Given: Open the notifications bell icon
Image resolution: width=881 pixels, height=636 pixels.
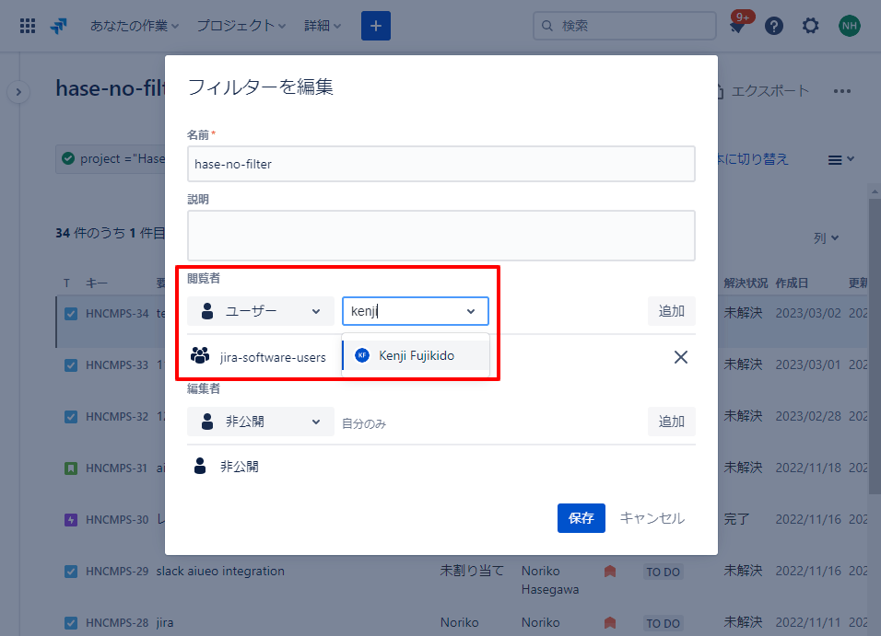Looking at the screenshot, I should coord(738,26).
